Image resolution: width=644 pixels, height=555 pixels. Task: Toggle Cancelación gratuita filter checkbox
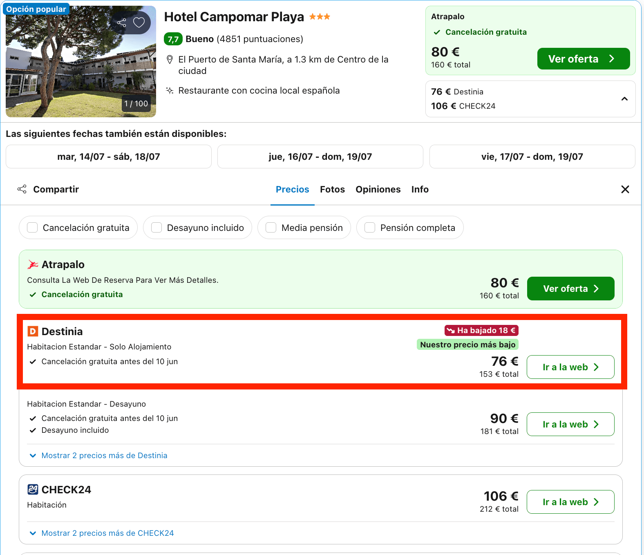(32, 228)
